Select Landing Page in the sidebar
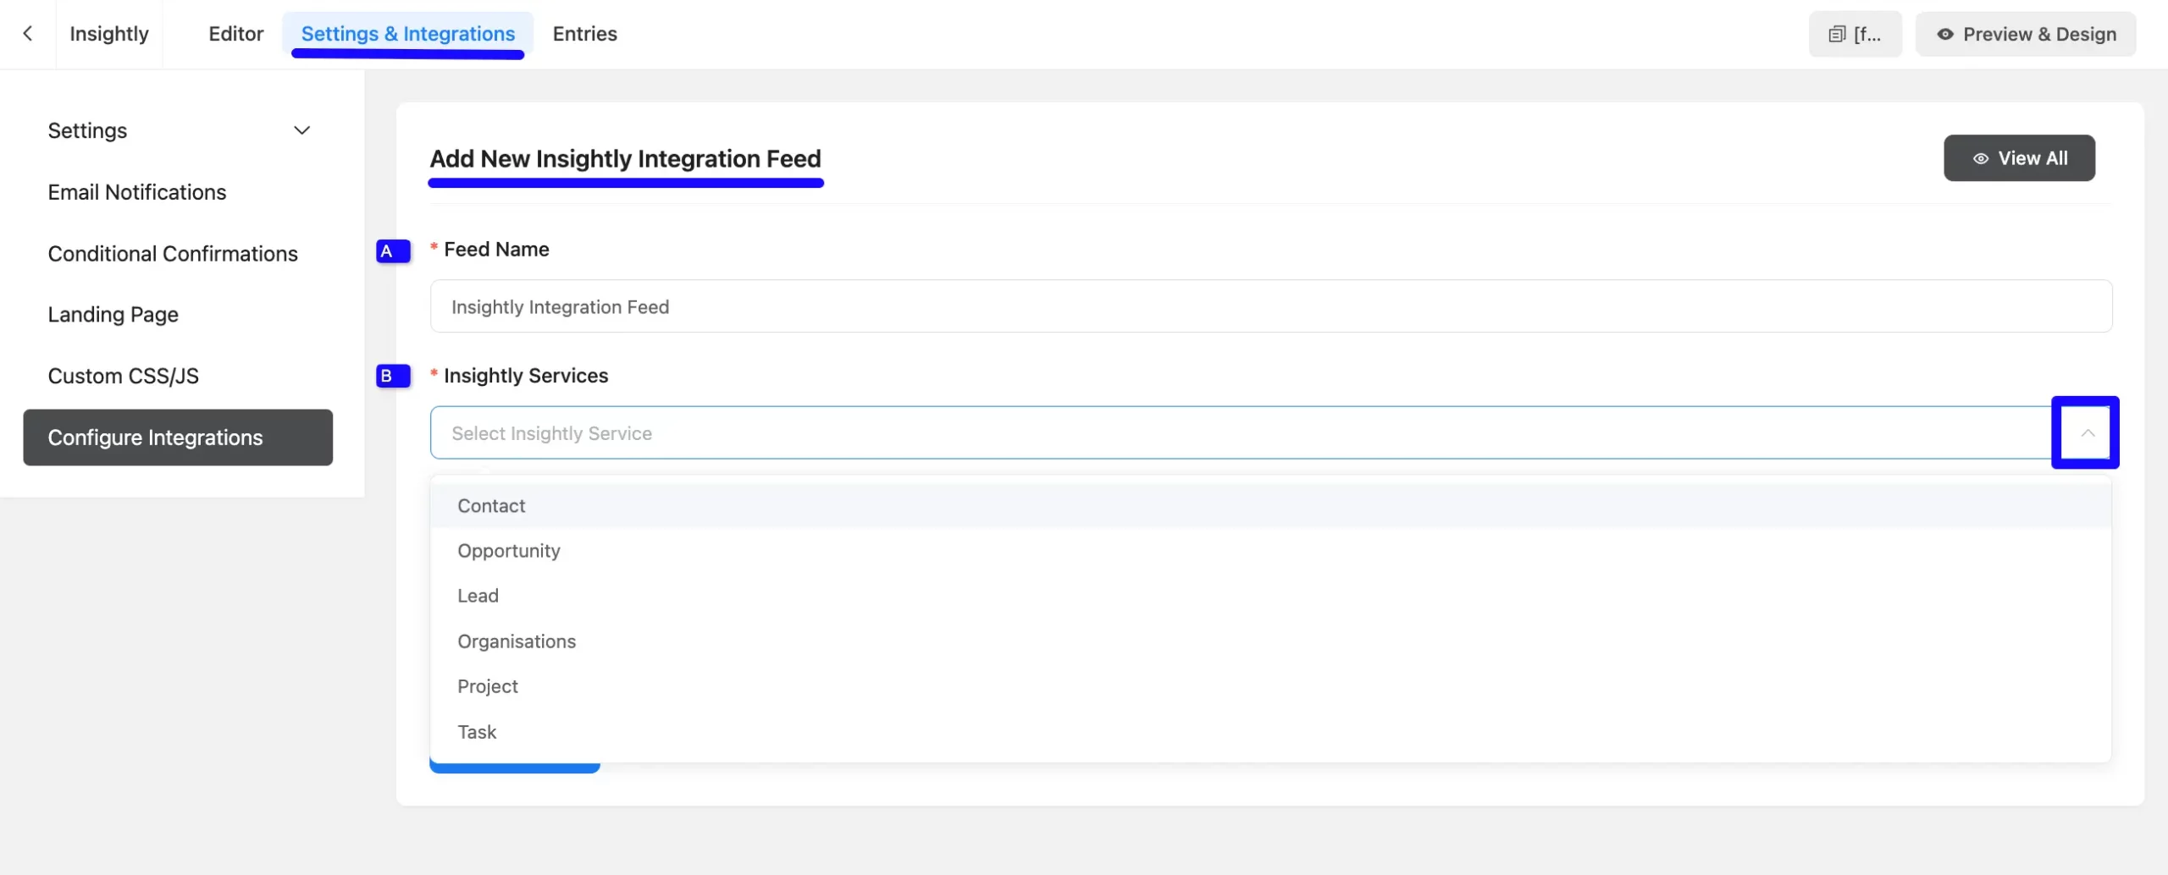This screenshot has width=2168, height=875. (113, 315)
